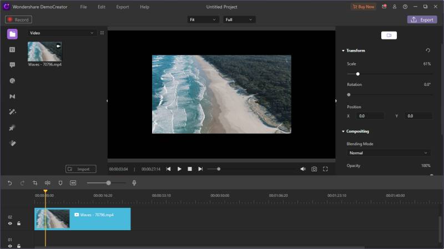Open the last sidebar panel icon
The image size is (444, 249).
tap(12, 143)
